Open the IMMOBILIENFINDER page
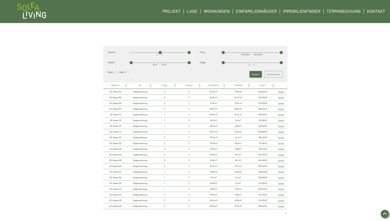This screenshot has width=390, height=221. click(x=302, y=11)
